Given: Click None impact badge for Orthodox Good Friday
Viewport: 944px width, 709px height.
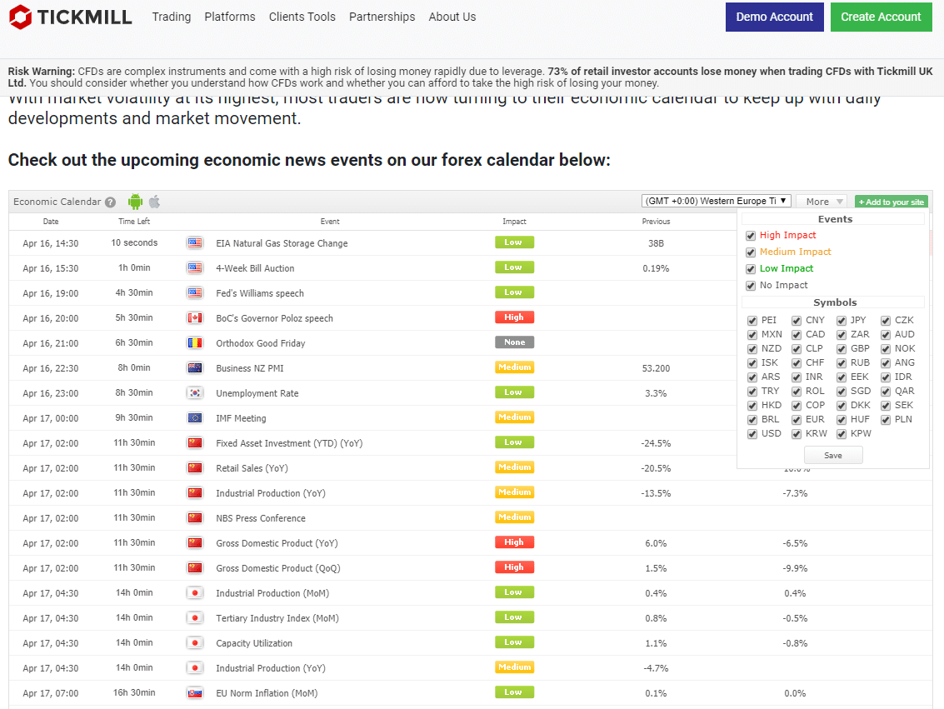Looking at the screenshot, I should (x=514, y=342).
